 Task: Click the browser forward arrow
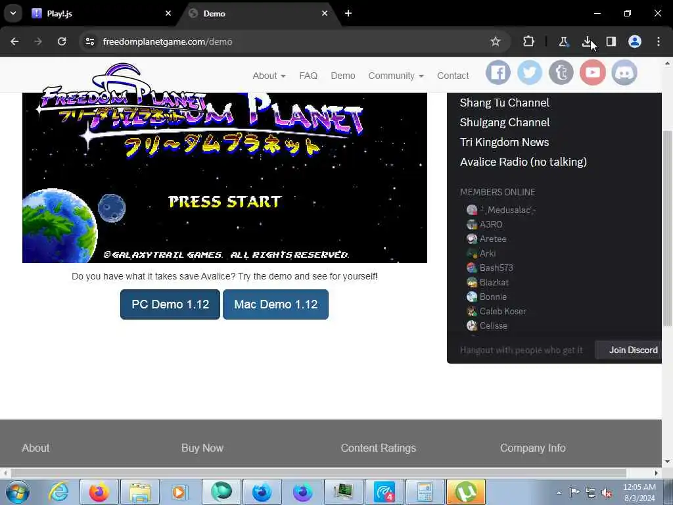pos(38,41)
